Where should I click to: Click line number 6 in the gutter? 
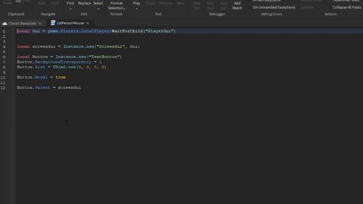(x=4, y=57)
